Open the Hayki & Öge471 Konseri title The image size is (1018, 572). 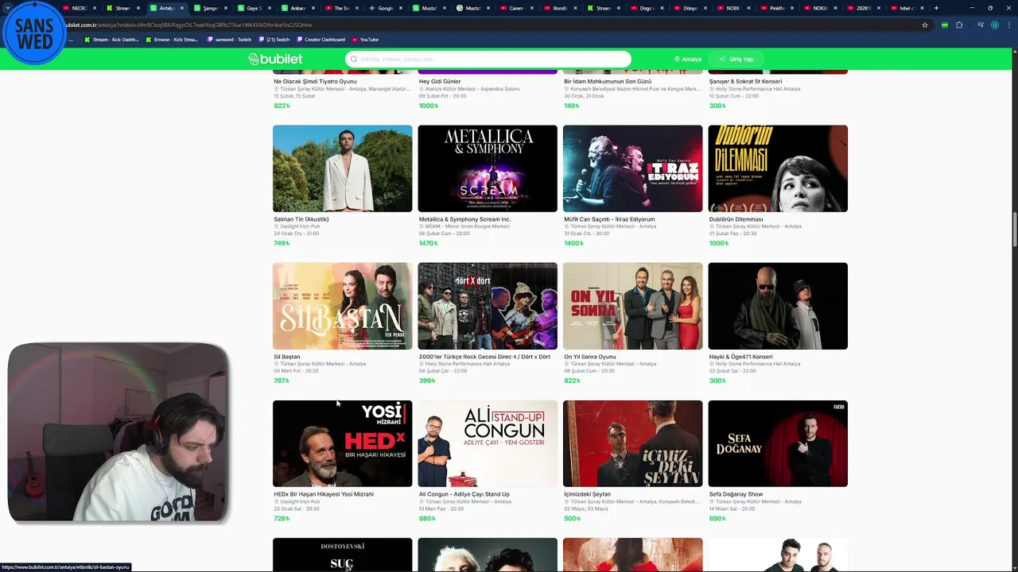(741, 357)
